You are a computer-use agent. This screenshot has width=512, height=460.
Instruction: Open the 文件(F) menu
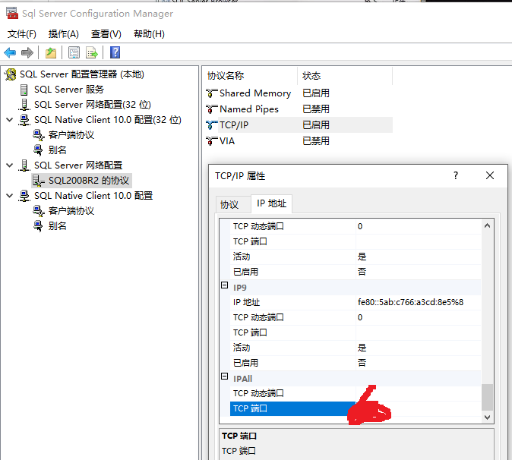click(21, 34)
